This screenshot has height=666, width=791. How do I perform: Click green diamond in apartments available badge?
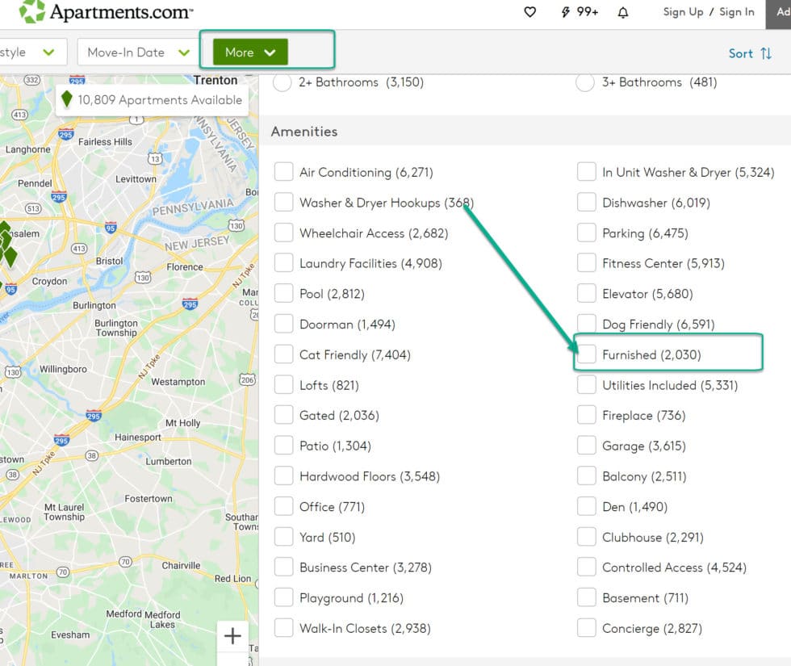(67, 100)
